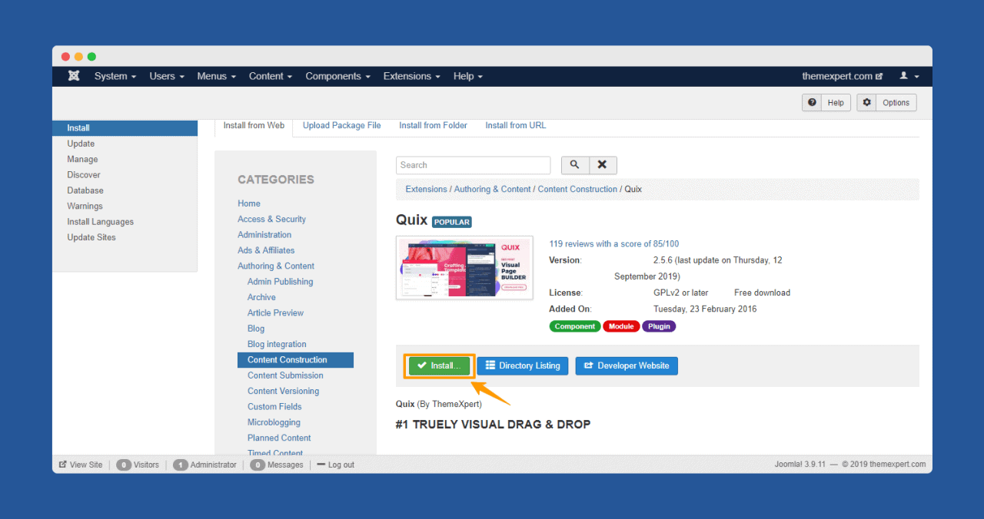Open the 119 reviews score link
The width and height of the screenshot is (984, 519).
(614, 244)
